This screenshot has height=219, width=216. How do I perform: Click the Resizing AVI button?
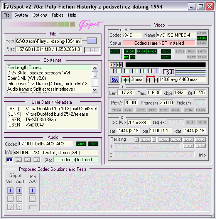pyautogui.click(x=145, y=140)
